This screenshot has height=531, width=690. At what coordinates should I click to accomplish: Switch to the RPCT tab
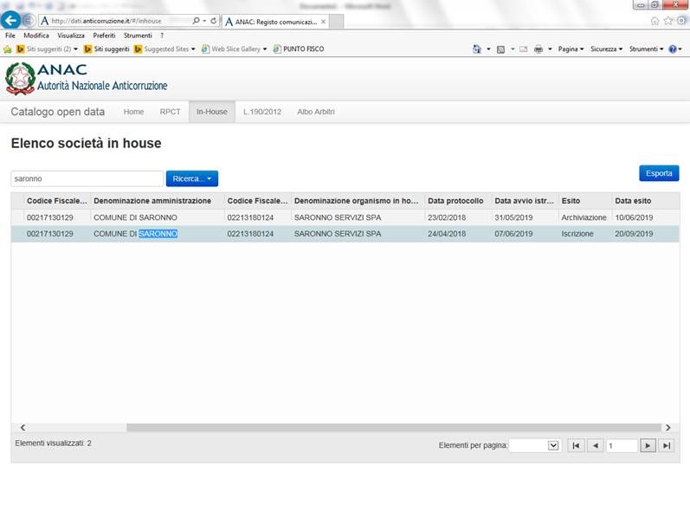170,112
